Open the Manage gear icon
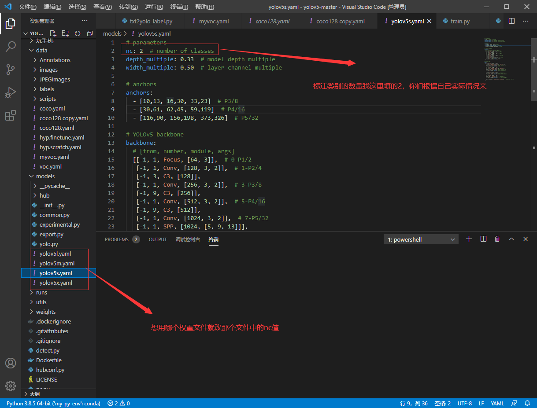The image size is (537, 408). [x=11, y=386]
